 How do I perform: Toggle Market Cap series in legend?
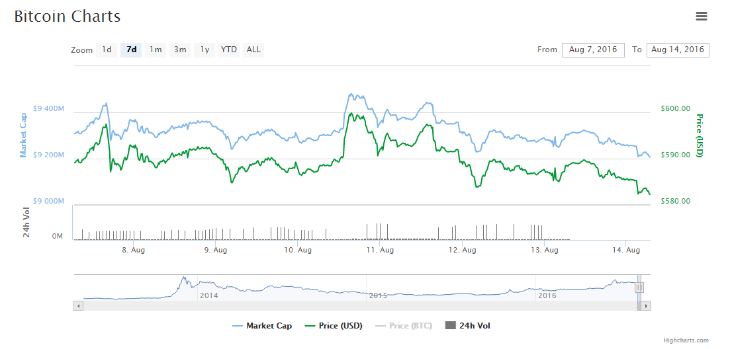point(263,325)
